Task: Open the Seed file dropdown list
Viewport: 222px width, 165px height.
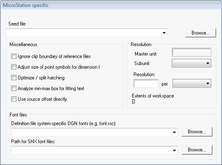Action: click(x=164, y=33)
